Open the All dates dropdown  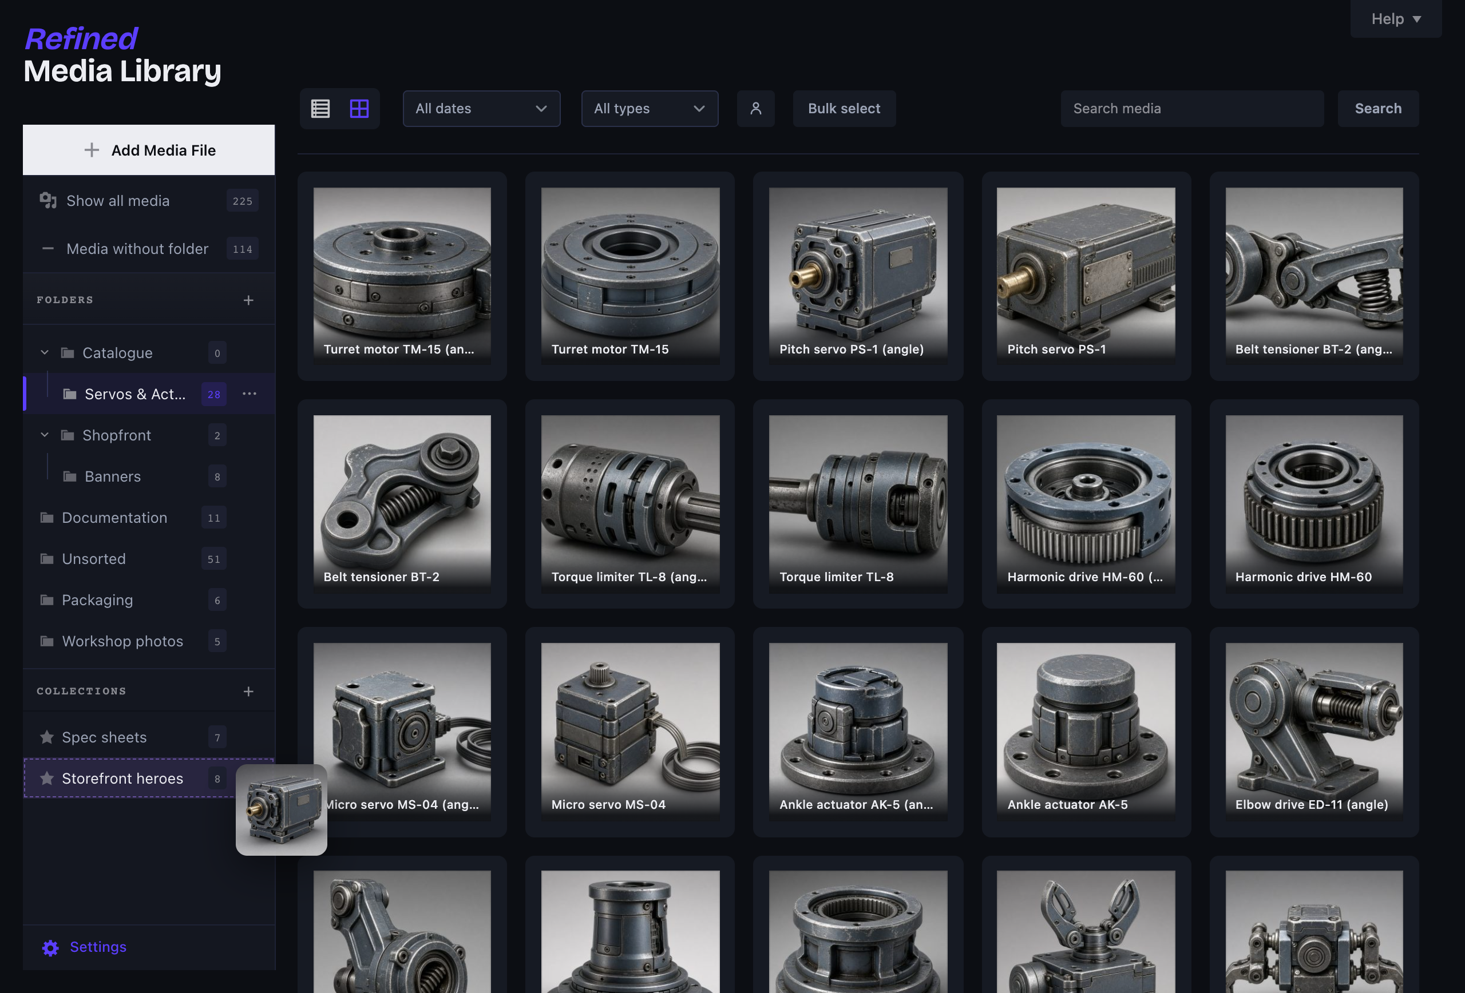482,108
